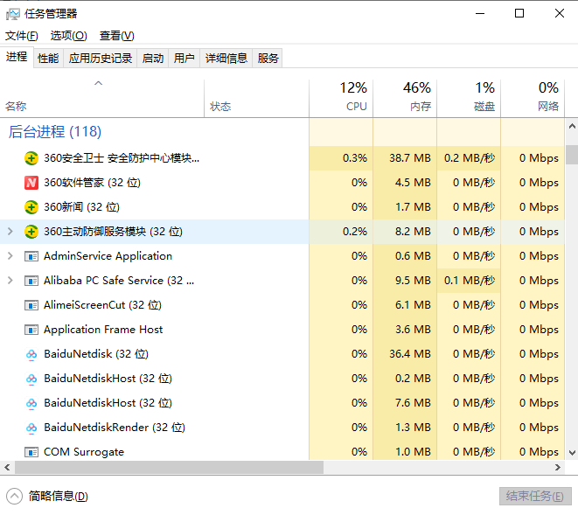Expand the 360主动防御服务模块 process row

[x=10, y=232]
